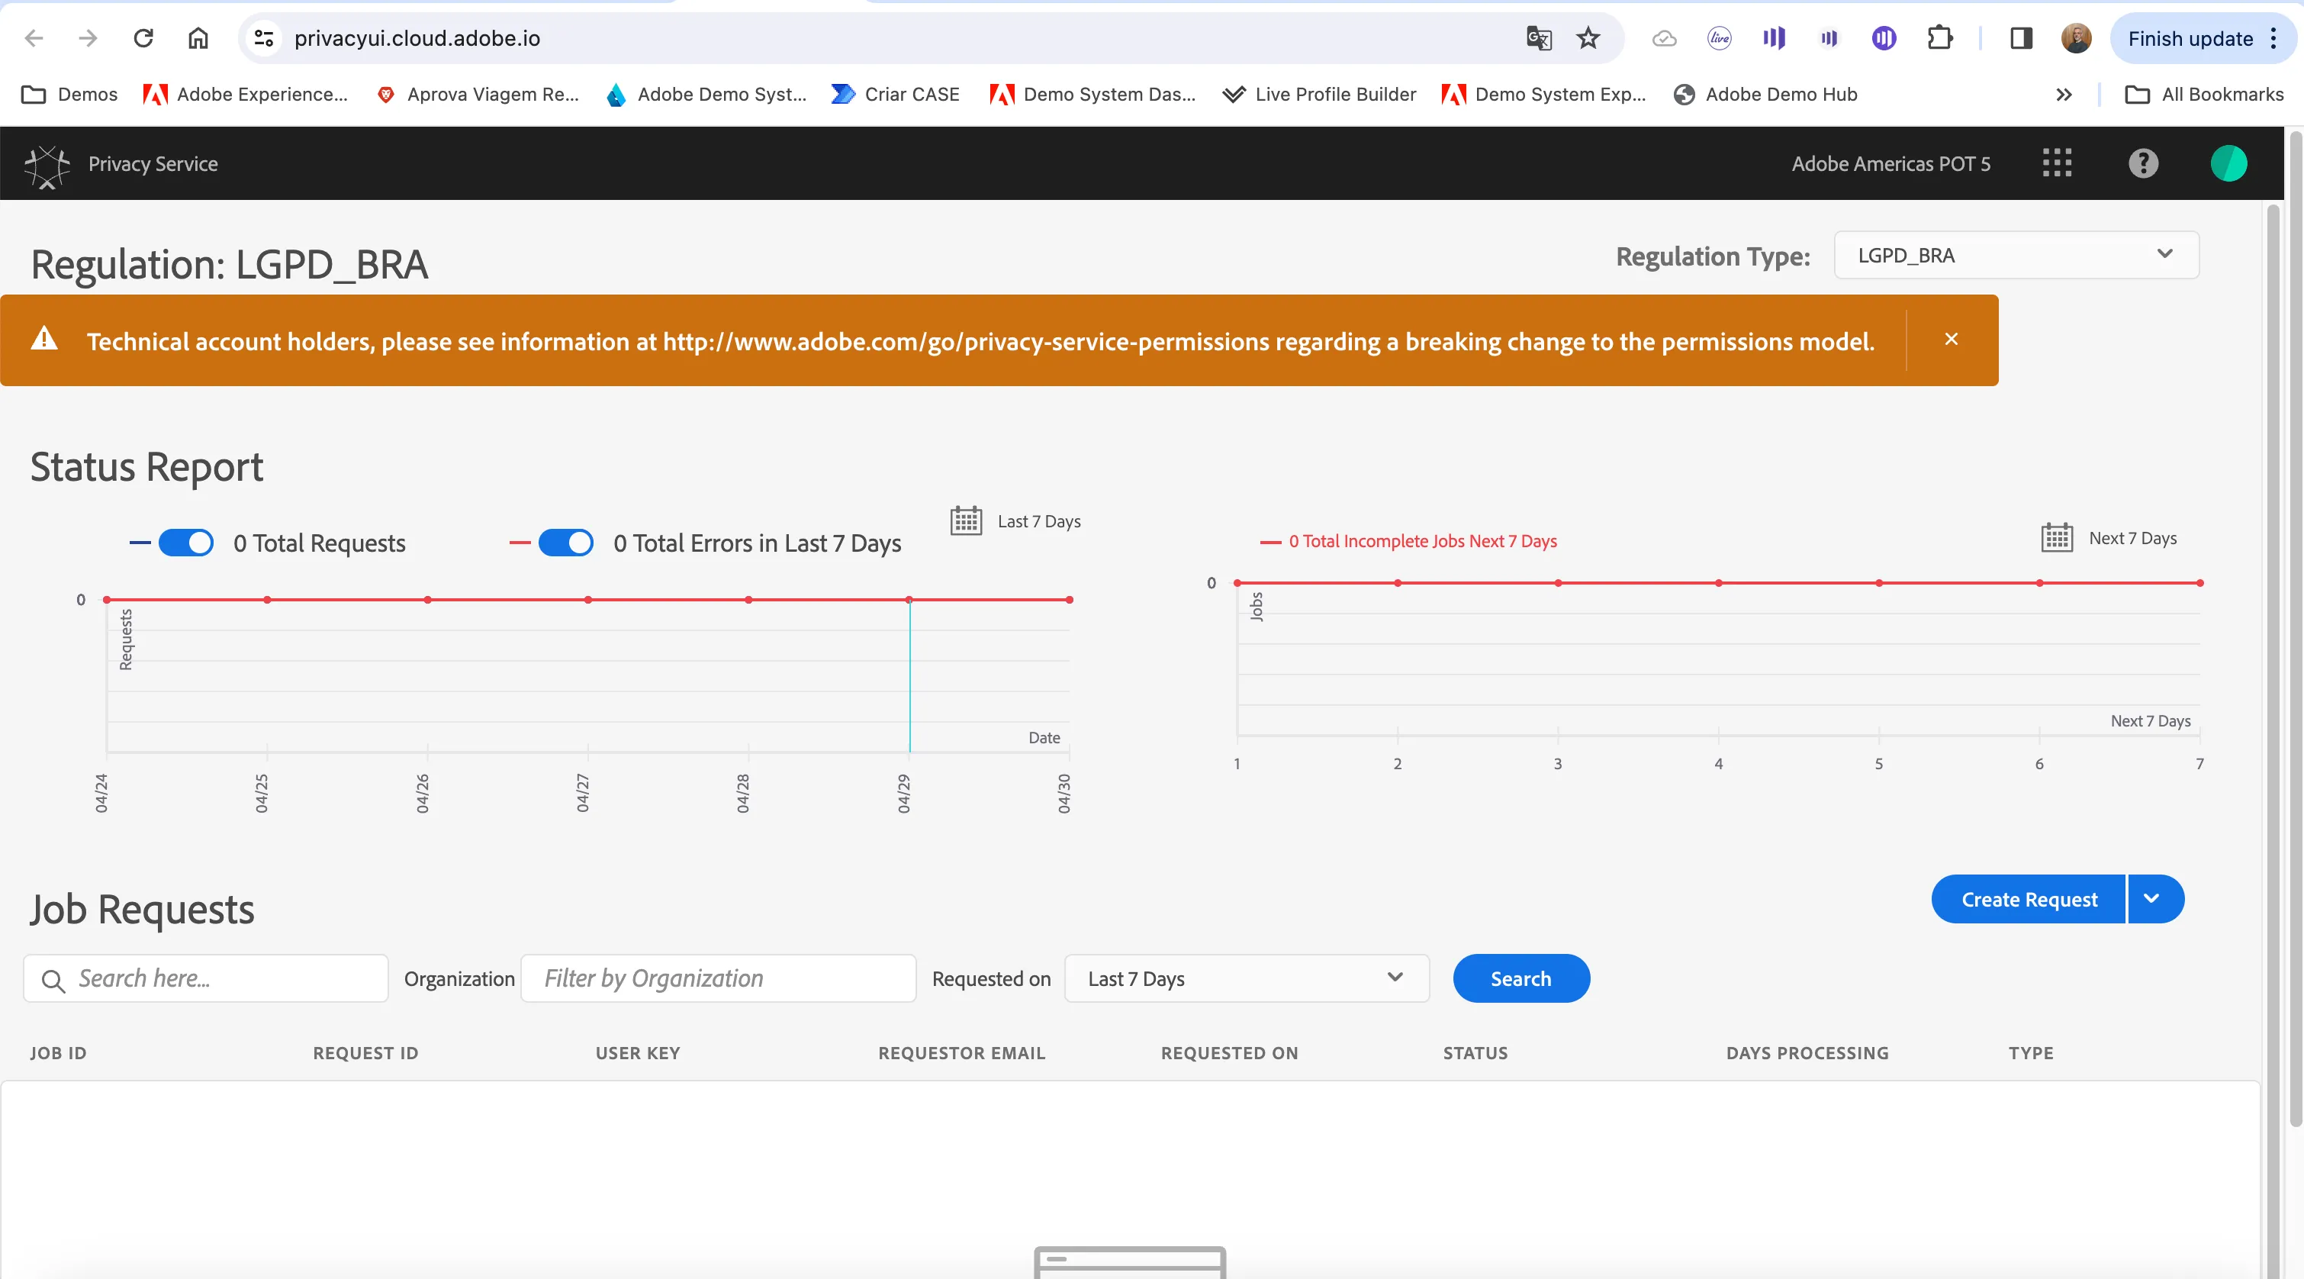Open Next 7 Days calendar icon
This screenshot has height=1279, width=2304.
(2057, 537)
